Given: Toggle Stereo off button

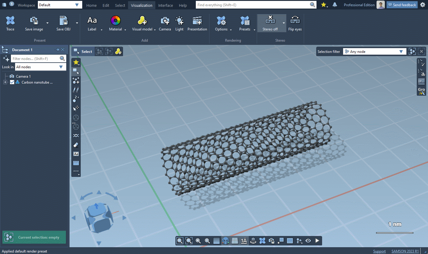Looking at the screenshot, I should coord(270,23).
